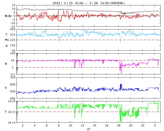Select the DSCOVR label in the title
The width and height of the screenshot is (164, 131).
coord(117,3)
